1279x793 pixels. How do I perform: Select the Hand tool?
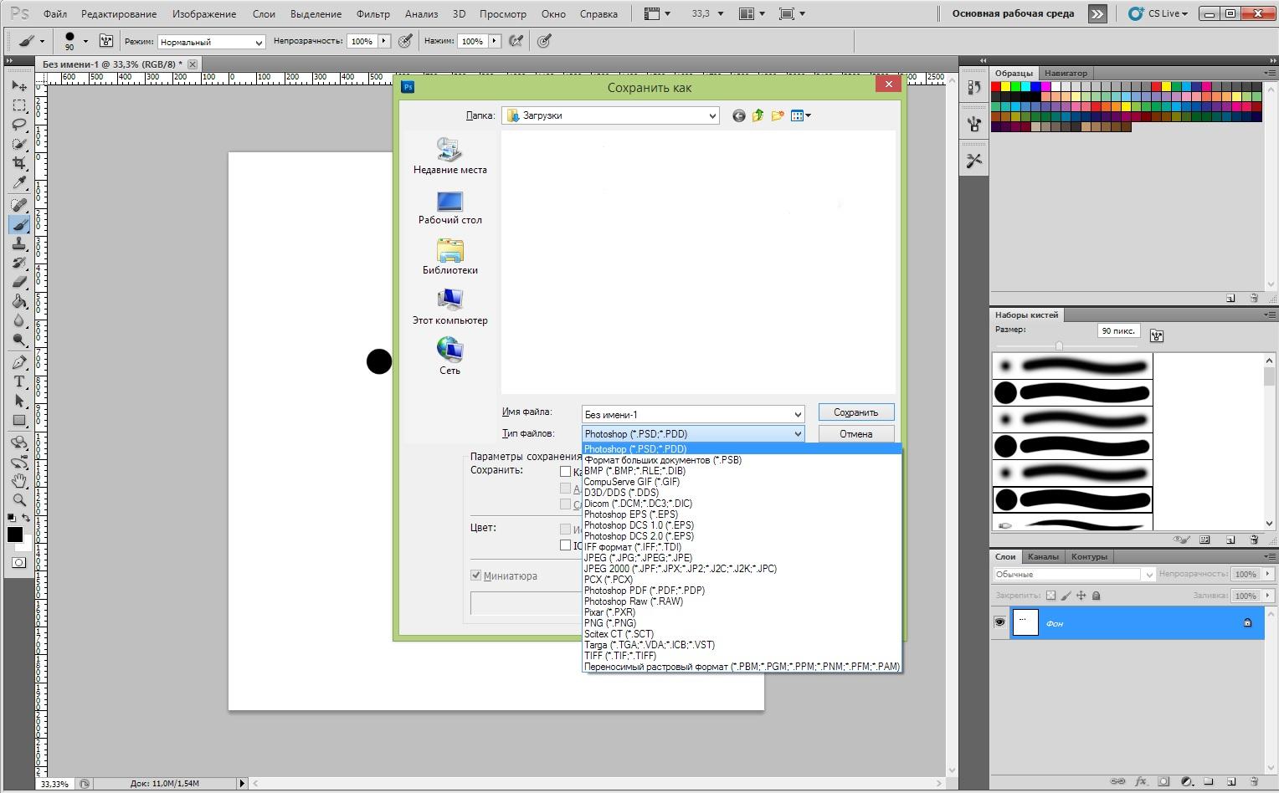19,480
